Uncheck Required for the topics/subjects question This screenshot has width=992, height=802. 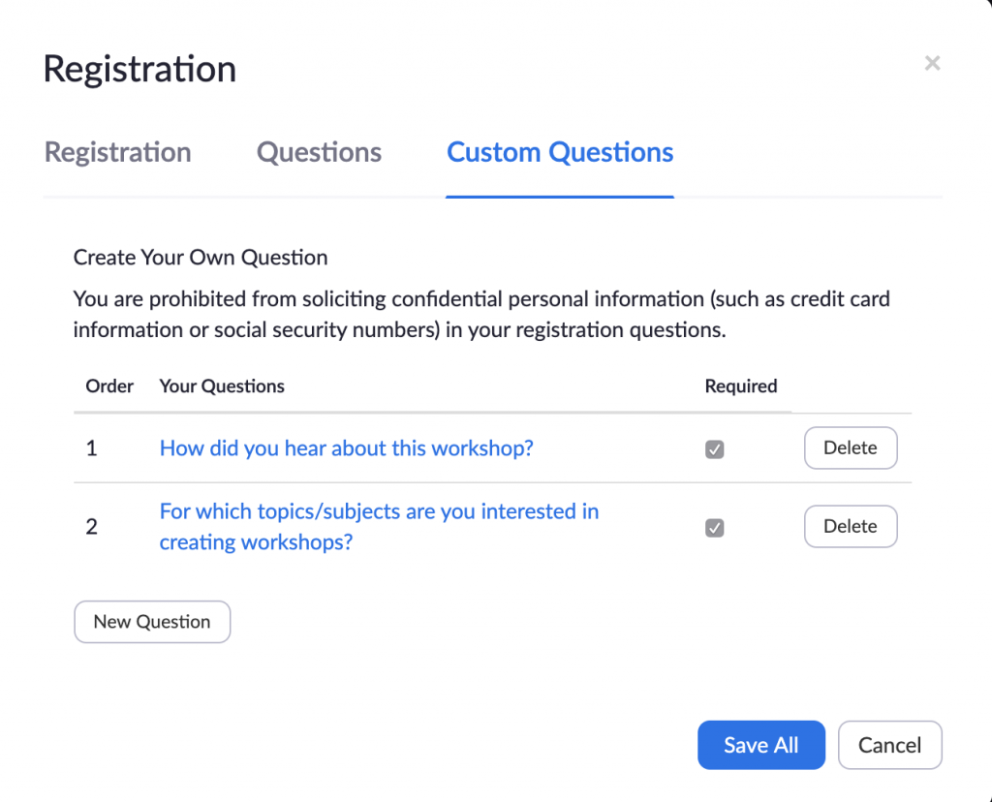[715, 528]
